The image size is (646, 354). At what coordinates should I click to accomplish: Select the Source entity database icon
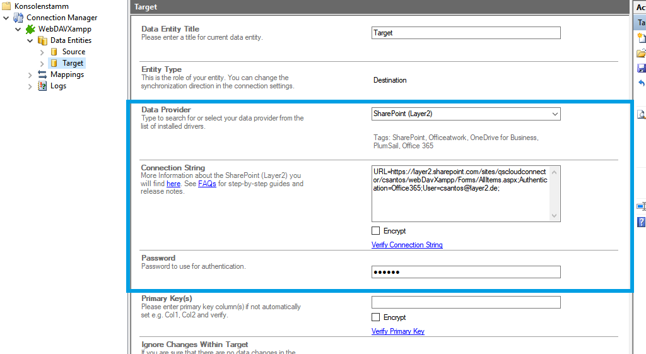tap(54, 52)
